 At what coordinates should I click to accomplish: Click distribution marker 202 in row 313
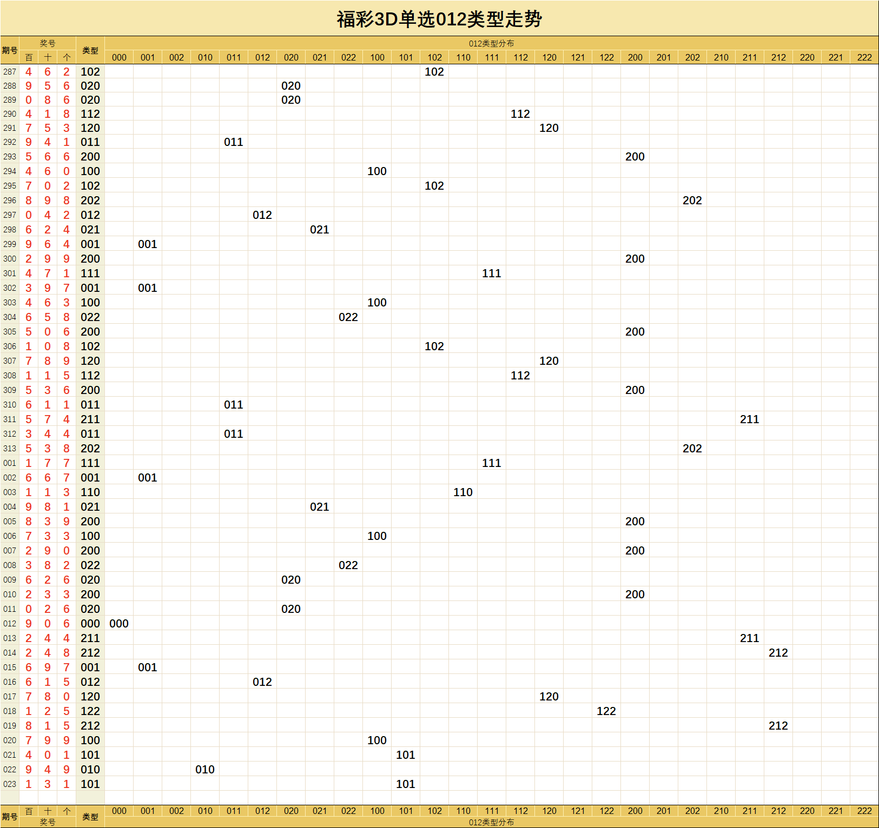(x=692, y=448)
